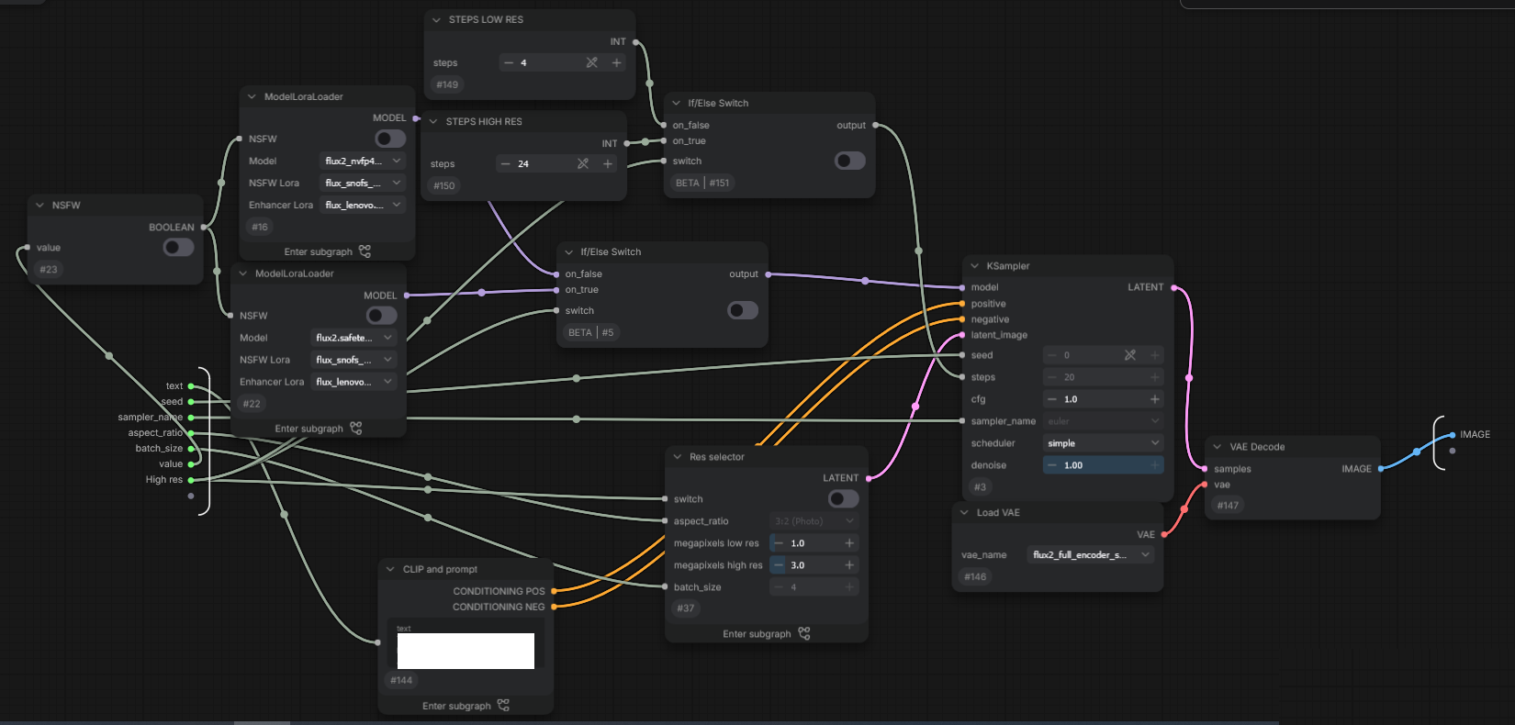Screen dimensions: 1515x725
Task: Open Enhancer Lora dropdown in loader #16
Action: click(x=363, y=205)
